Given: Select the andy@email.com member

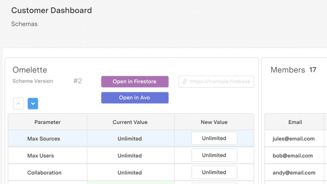Looking at the screenshot, I should (x=294, y=173).
